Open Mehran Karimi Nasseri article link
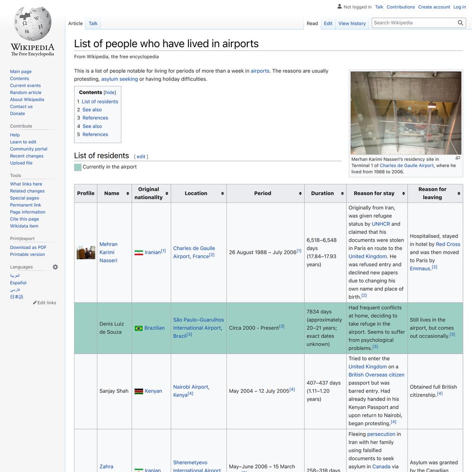Viewport: 472px width, 472px height. pyautogui.click(x=109, y=253)
